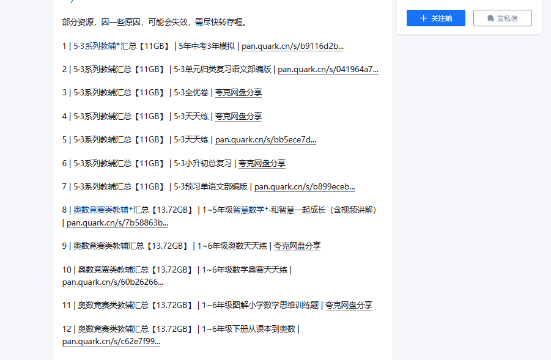Viewport: 551px width, 360px height.
Task: Open pan.quark.cn/s/60b26266 link in row 10
Action: pyautogui.click(x=112, y=282)
